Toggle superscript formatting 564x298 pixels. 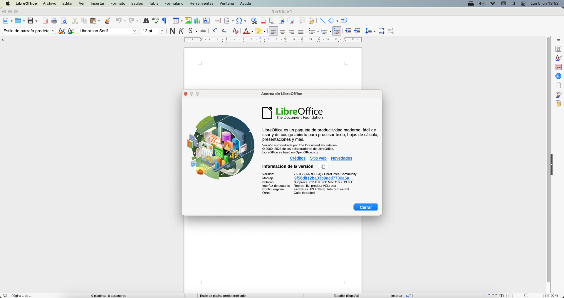[214, 31]
